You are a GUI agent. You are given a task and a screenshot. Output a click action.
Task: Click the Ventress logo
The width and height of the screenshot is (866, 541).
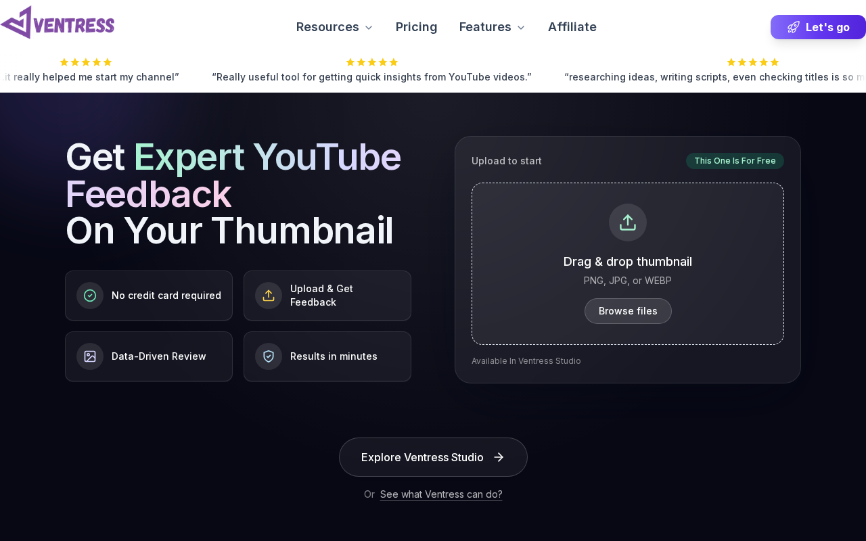(x=58, y=22)
